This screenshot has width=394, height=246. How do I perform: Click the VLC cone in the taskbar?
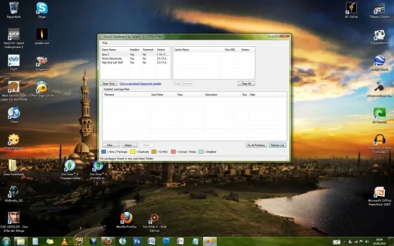(65, 241)
